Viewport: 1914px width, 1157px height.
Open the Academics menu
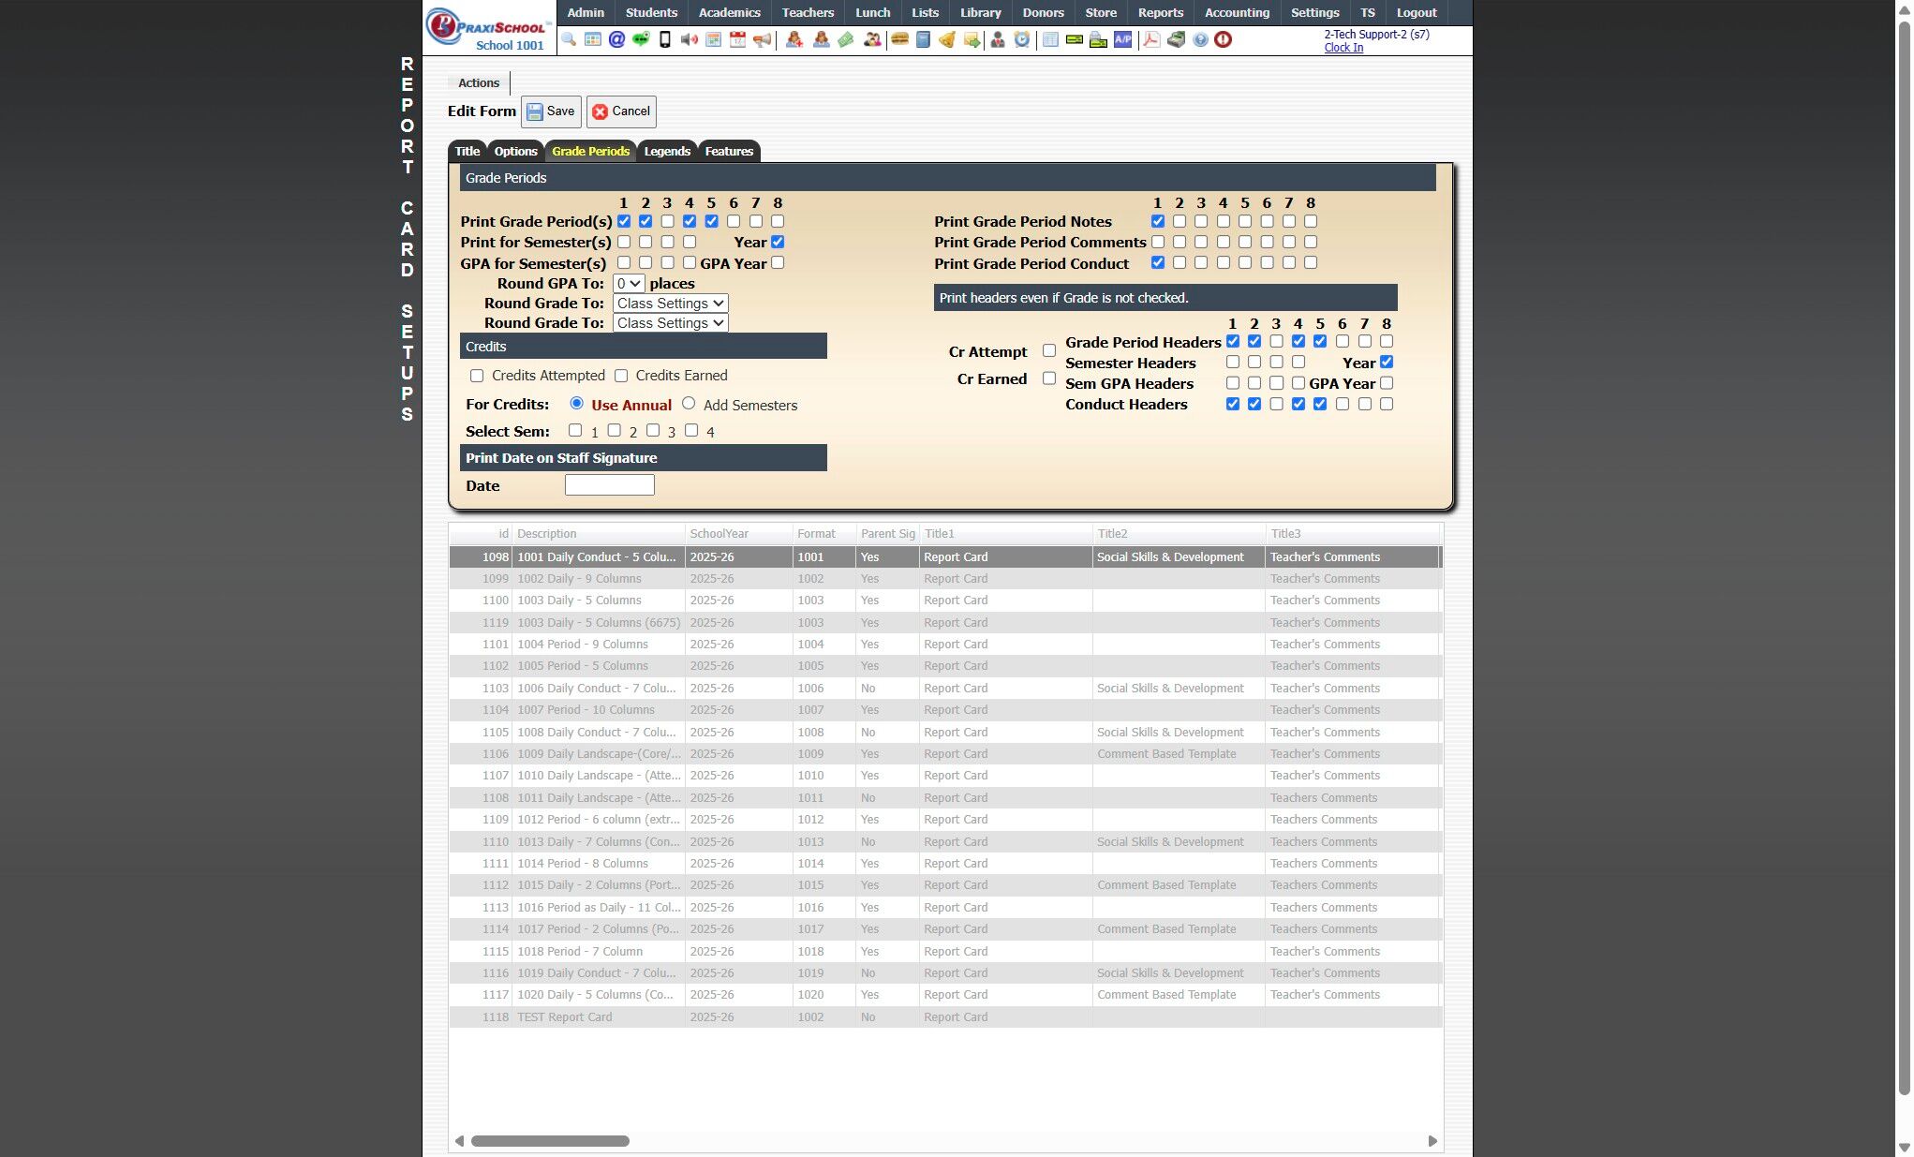pos(729,12)
